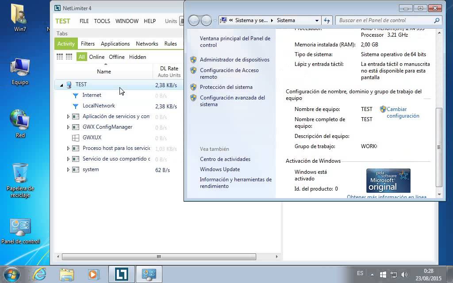The height and width of the screenshot is (283, 453).
Task: Select small grid view icon in NetLimiter
Action: 60,57
